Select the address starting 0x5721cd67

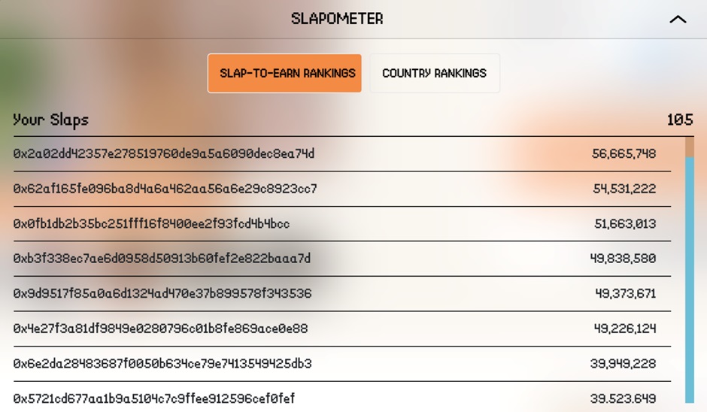click(x=154, y=398)
